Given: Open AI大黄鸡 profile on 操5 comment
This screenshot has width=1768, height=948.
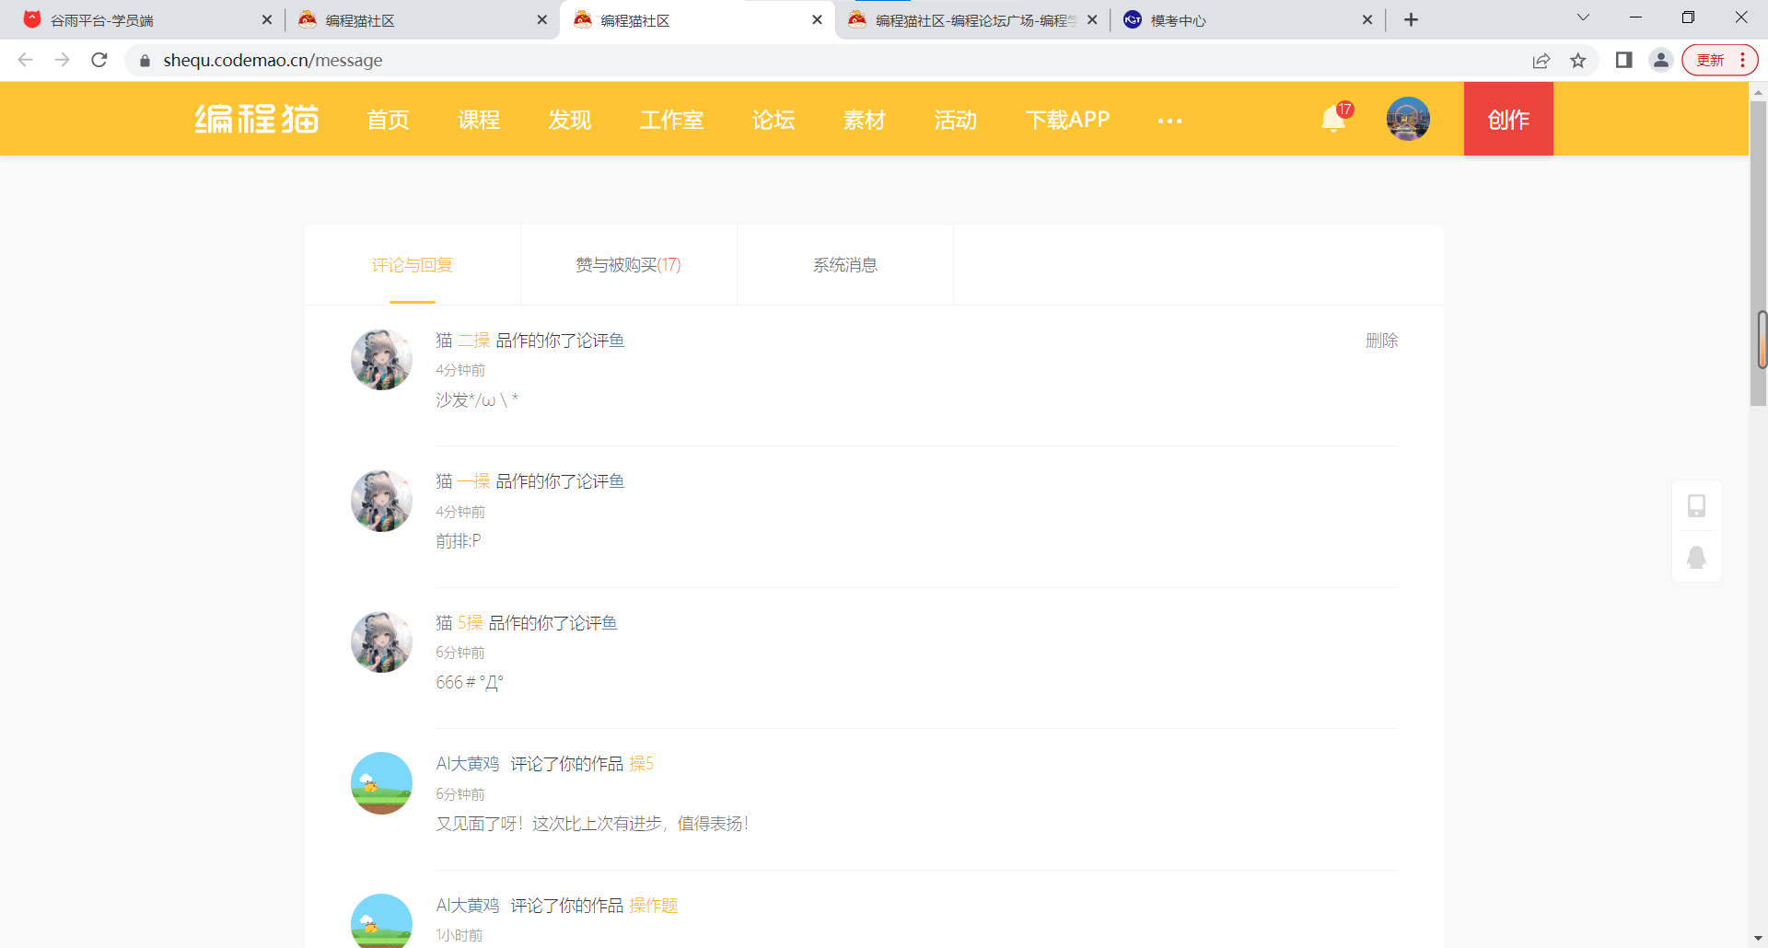Looking at the screenshot, I should coord(468,764).
